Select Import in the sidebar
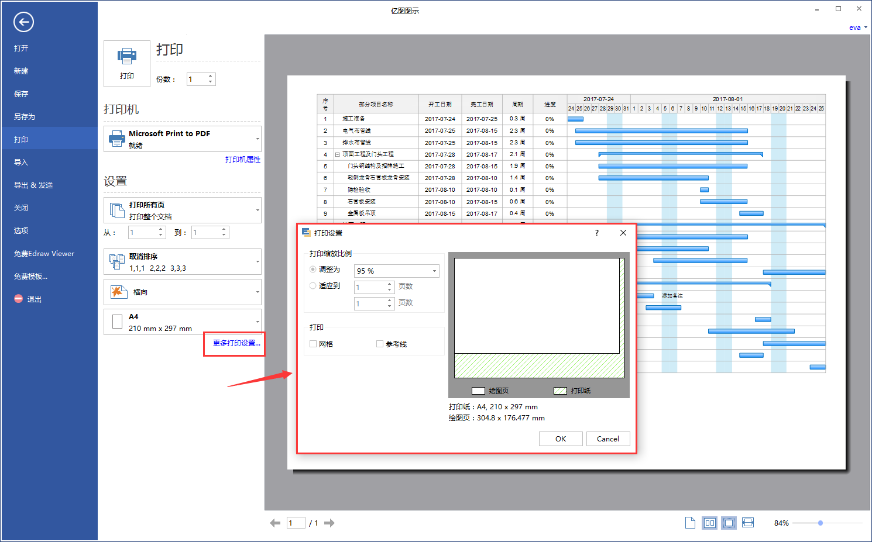872x542 pixels. [x=21, y=162]
